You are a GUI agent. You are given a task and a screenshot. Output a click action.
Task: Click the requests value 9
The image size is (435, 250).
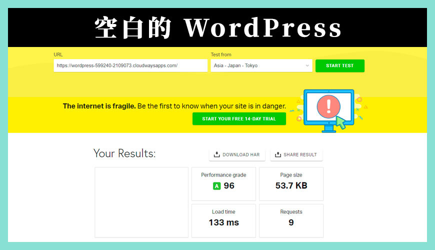(x=291, y=222)
